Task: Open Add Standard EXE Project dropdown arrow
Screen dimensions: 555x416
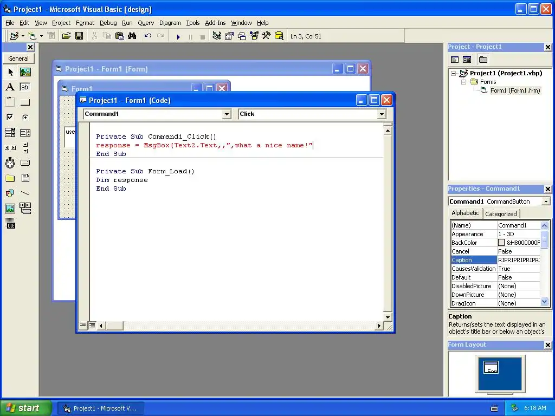Action: [23, 36]
